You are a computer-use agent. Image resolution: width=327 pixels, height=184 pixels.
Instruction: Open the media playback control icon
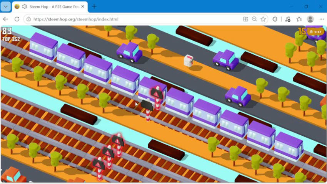pos(288,19)
